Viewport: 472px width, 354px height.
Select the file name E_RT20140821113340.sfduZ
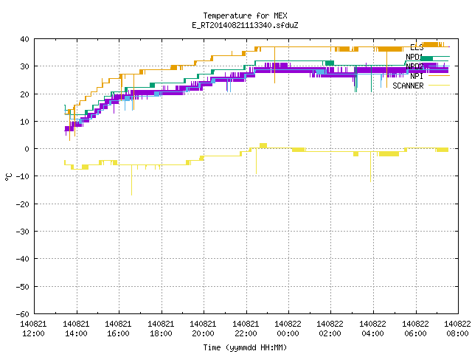click(x=245, y=25)
